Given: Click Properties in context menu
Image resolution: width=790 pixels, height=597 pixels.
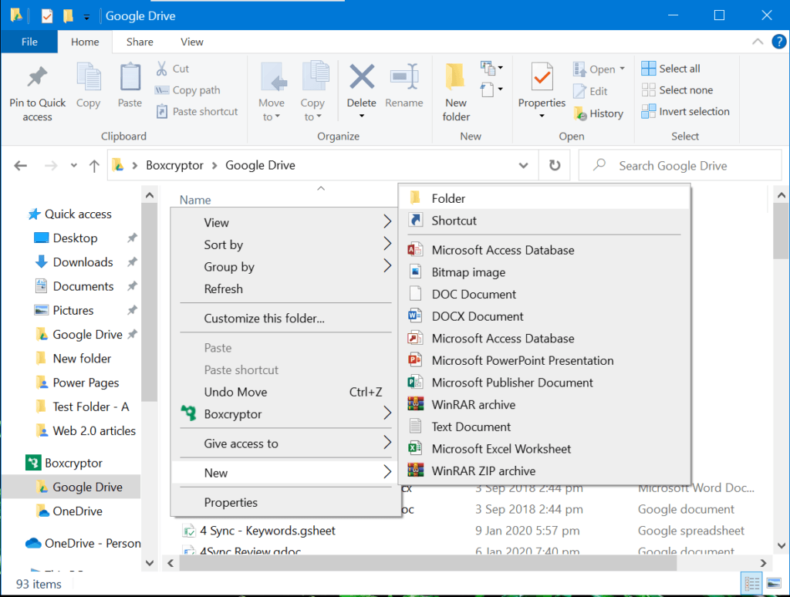Looking at the screenshot, I should click(x=285, y=502).
